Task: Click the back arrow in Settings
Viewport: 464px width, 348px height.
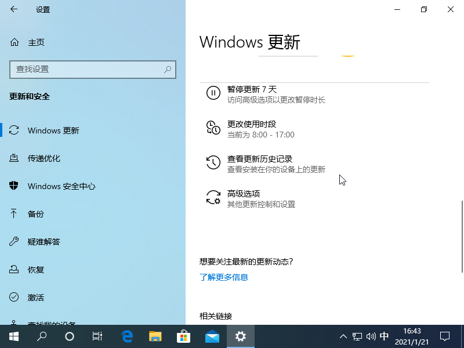Action: (14, 9)
